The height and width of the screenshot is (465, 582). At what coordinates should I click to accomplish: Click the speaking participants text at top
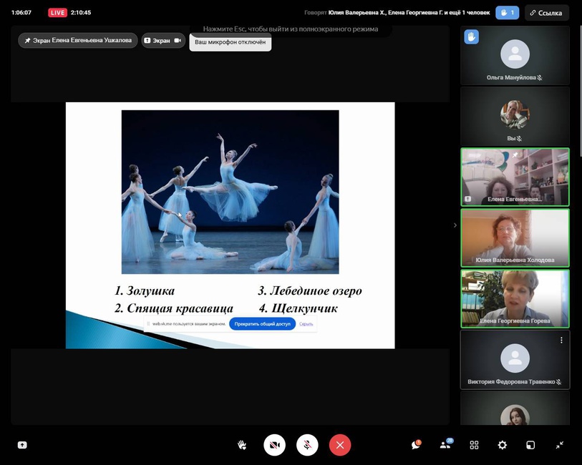pyautogui.click(x=397, y=13)
